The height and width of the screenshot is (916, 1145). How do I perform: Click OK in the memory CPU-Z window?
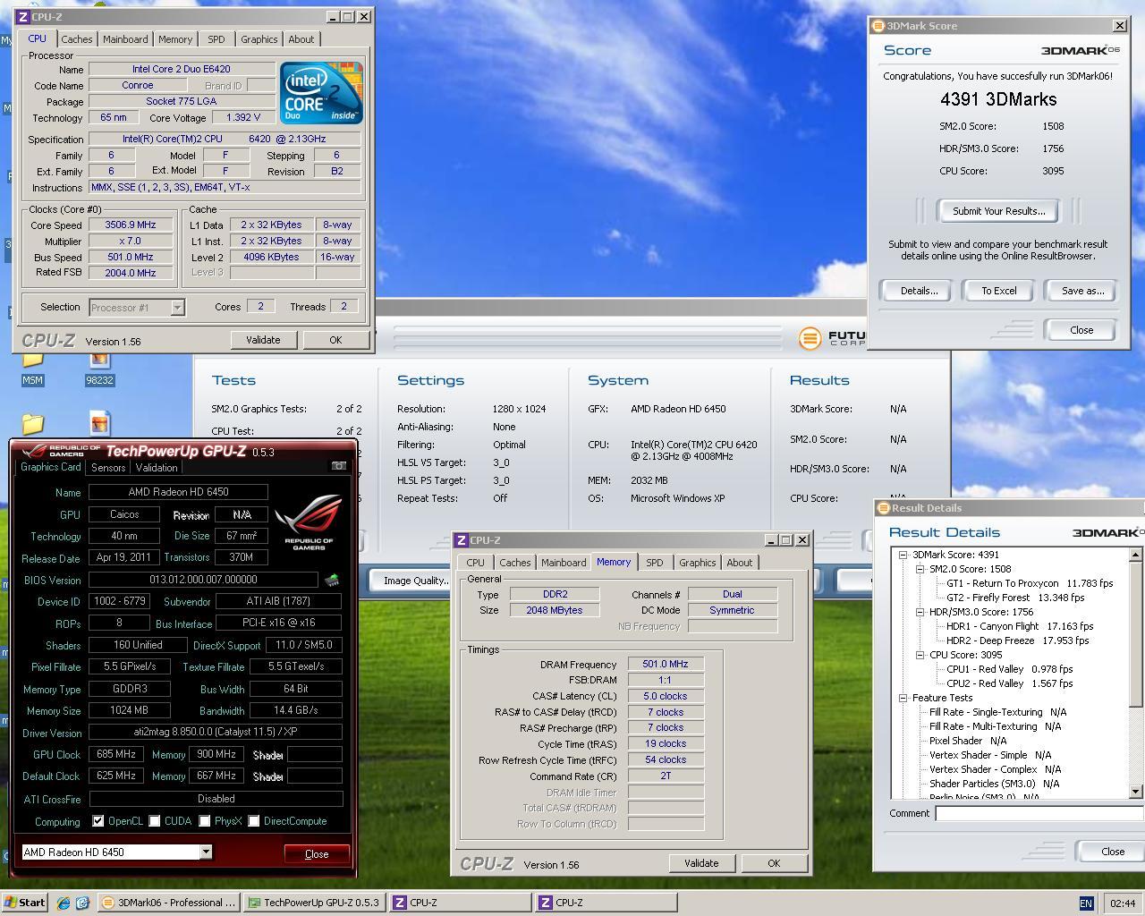coord(774,863)
